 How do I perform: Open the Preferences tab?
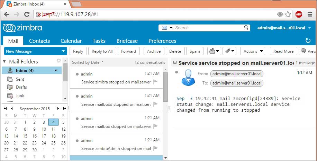tap(162, 41)
